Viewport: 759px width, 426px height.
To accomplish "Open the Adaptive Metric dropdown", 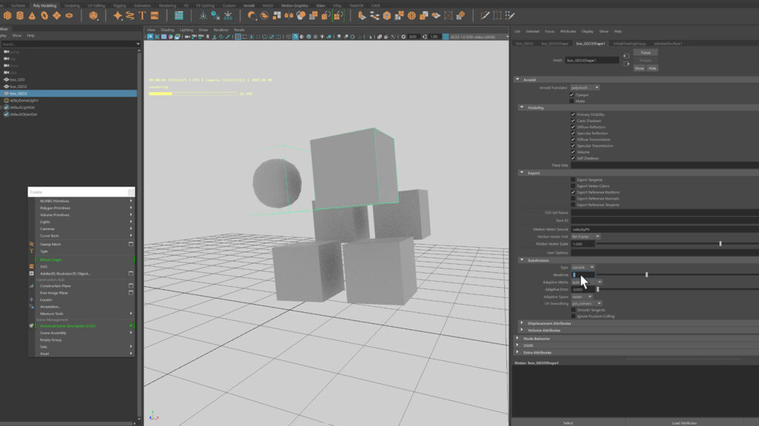I will point(598,282).
